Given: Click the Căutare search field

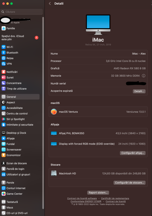Looking at the screenshot, I should click(x=22, y=12).
